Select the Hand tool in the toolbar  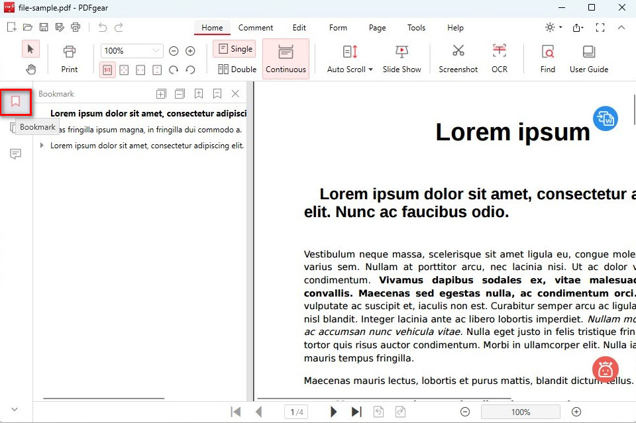coord(30,68)
